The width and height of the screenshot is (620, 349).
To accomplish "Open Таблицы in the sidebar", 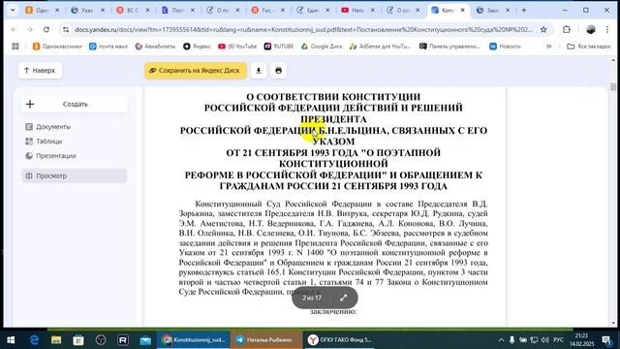I will [x=75, y=142].
